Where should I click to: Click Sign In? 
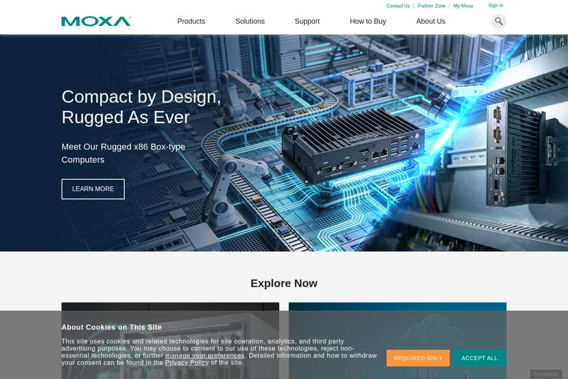coord(496,5)
